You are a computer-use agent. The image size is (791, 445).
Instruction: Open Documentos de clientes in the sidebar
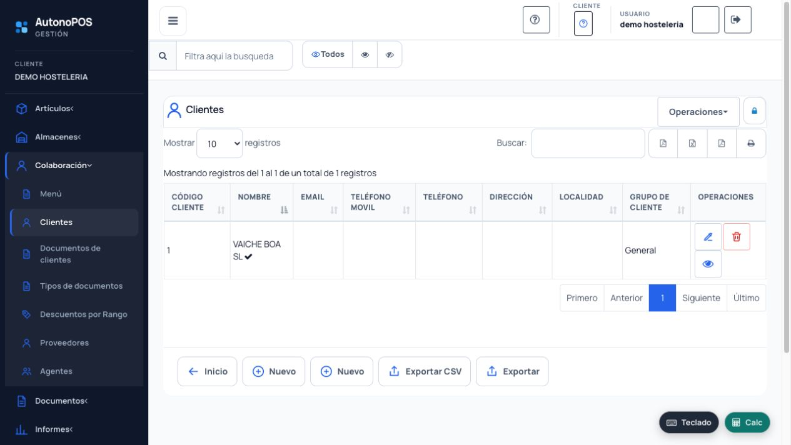click(74, 254)
